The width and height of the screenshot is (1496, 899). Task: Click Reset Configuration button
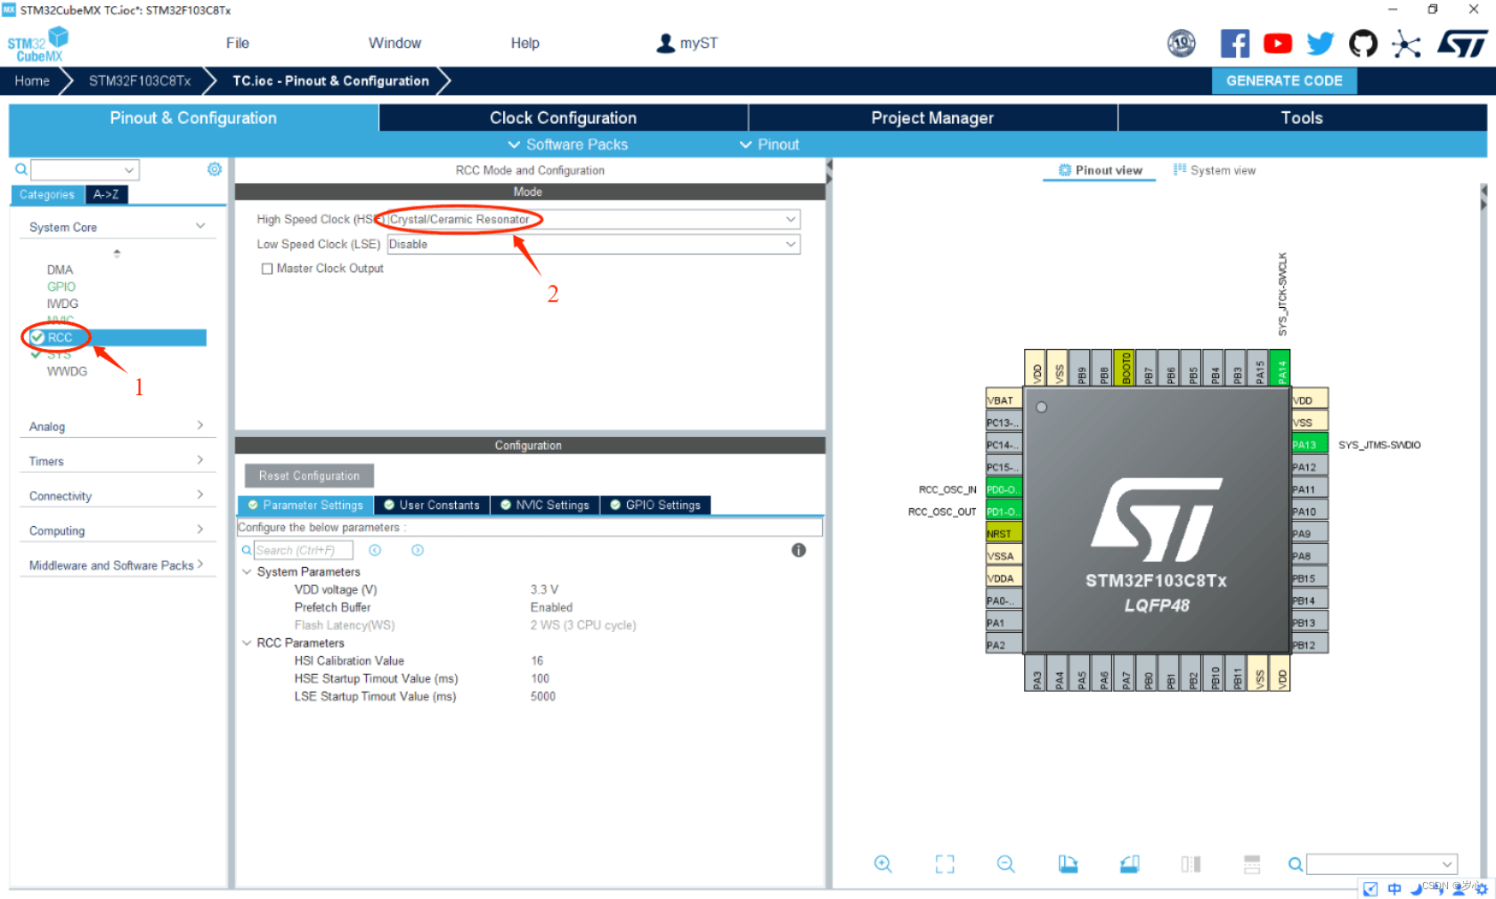(309, 475)
